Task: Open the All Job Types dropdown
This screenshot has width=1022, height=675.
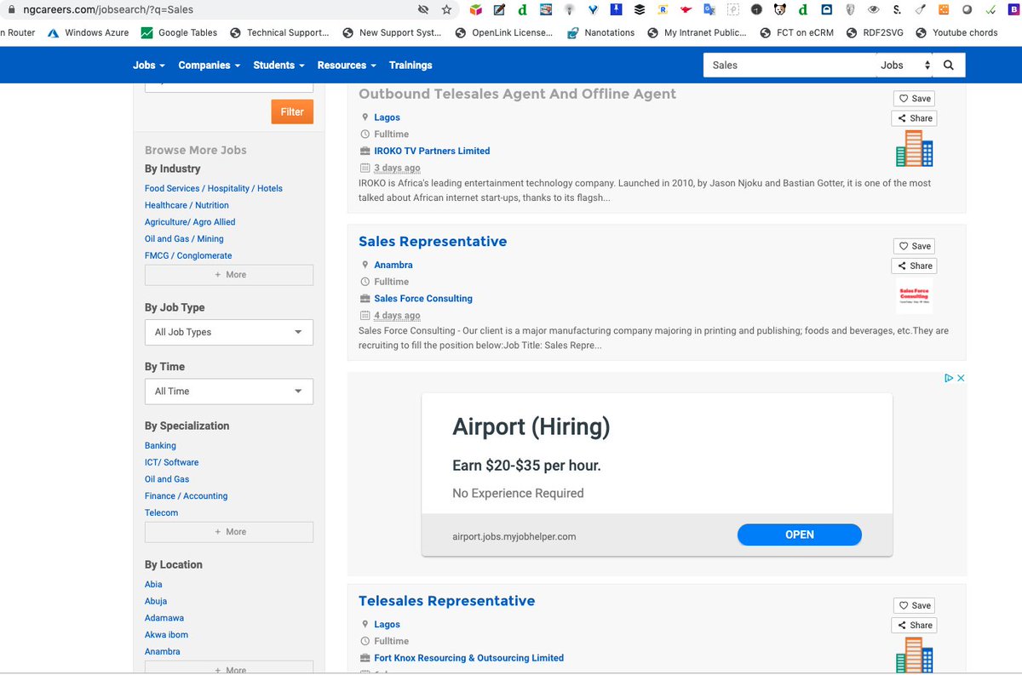Action: coord(229,332)
